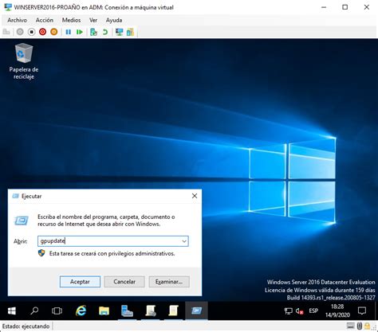
Task: Click the script-with-gear icon in the taskbar
Action: (151, 311)
